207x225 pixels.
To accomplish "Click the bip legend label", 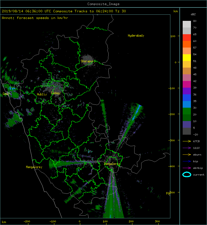I will coord(195,161).
